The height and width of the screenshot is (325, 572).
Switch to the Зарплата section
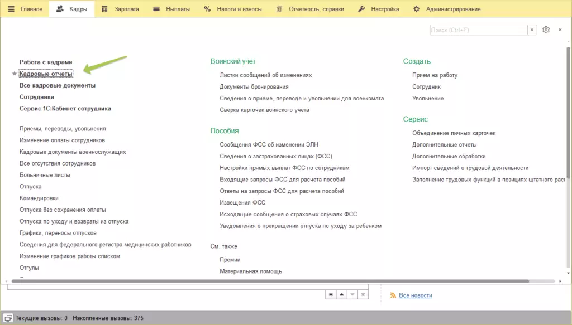tap(120, 9)
